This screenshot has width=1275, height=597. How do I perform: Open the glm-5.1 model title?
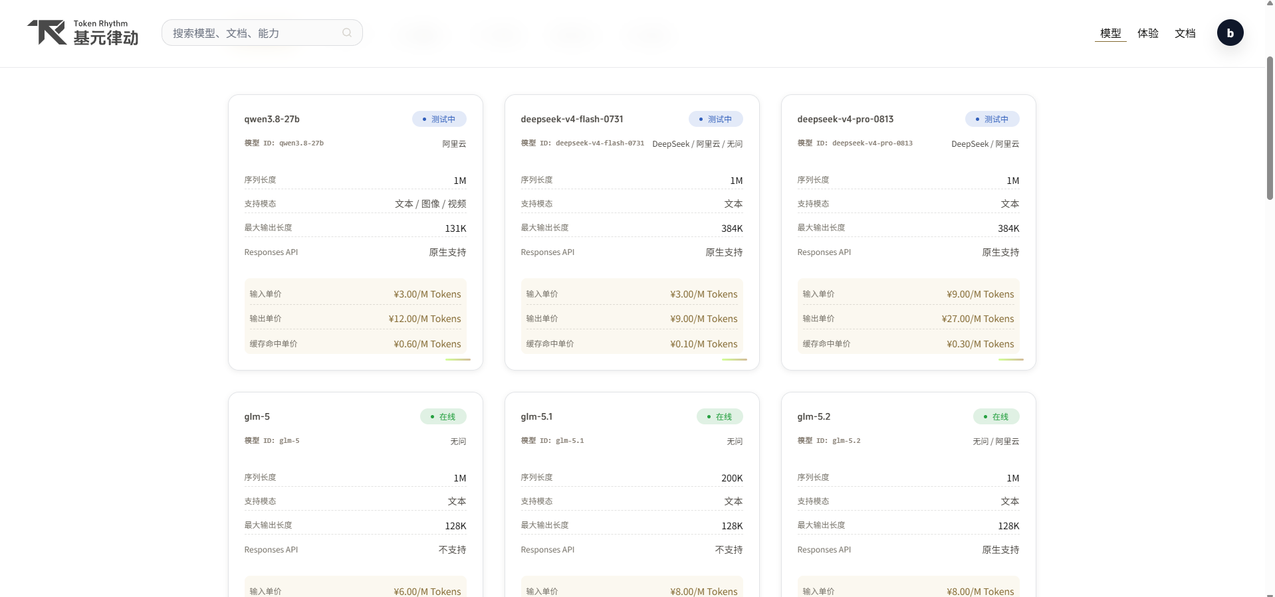coord(536,416)
